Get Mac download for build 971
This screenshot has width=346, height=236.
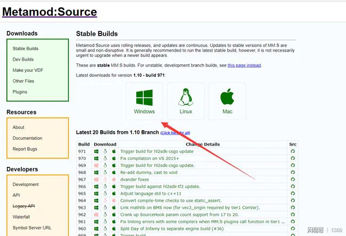click(x=114, y=151)
